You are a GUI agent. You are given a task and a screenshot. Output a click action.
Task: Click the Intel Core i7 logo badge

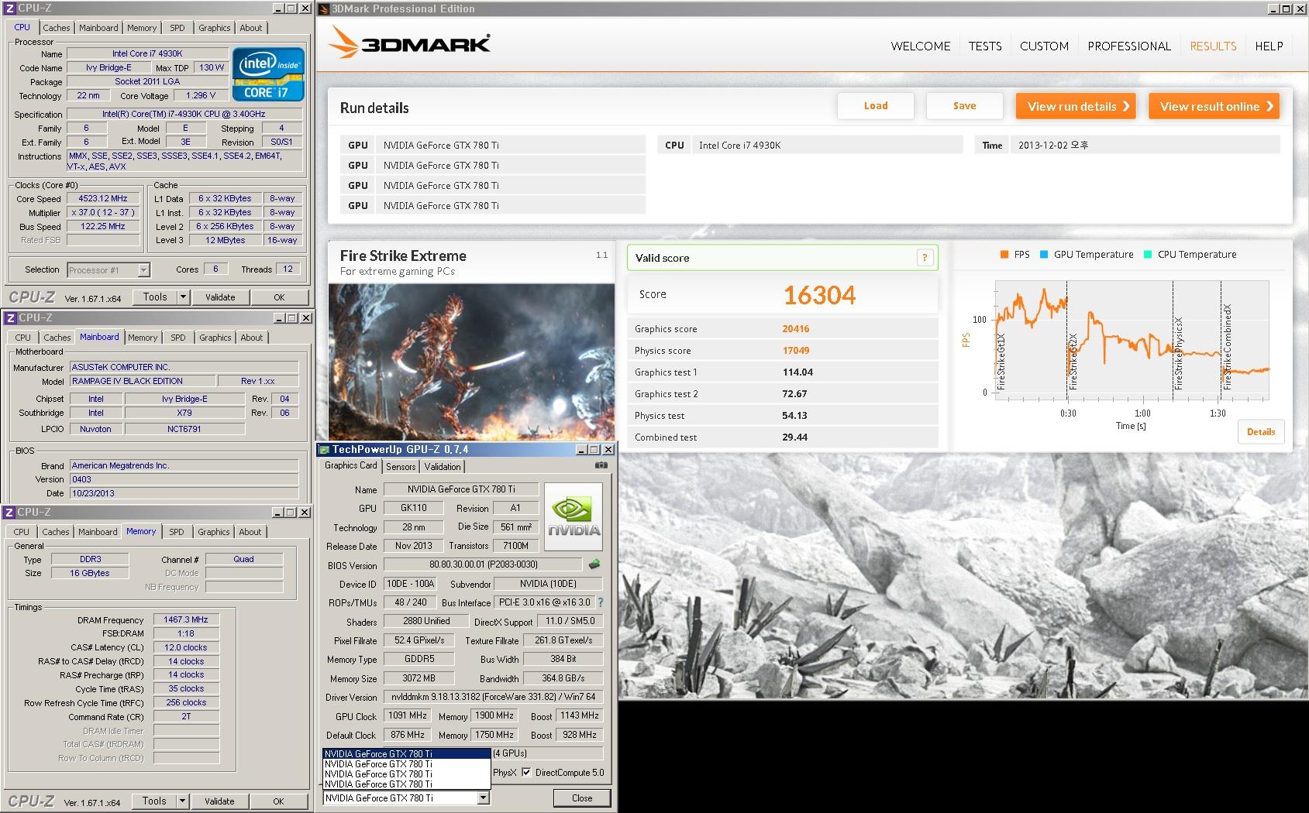tap(268, 74)
